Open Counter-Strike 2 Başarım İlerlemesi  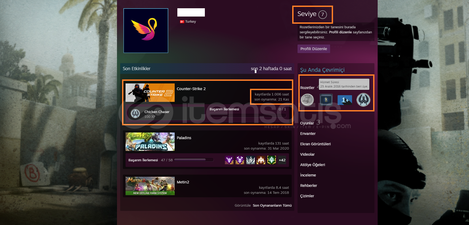[x=224, y=109]
